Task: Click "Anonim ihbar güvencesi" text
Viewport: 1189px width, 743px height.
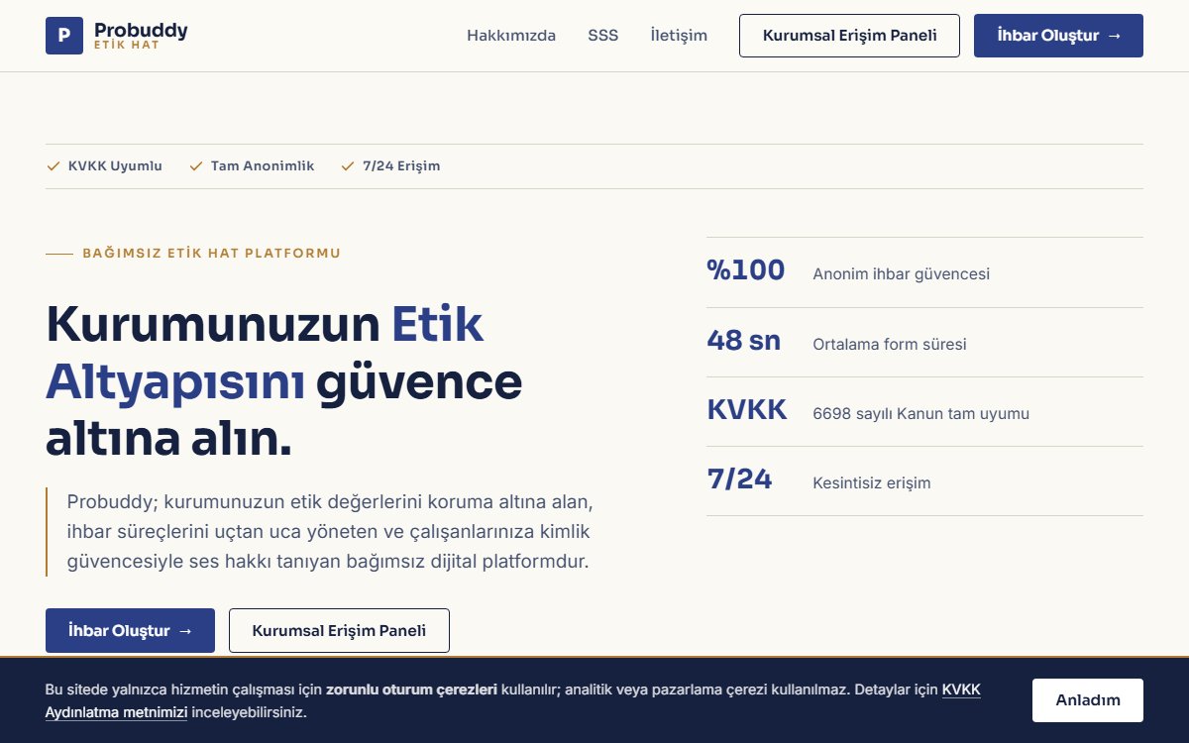Action: 901,274
